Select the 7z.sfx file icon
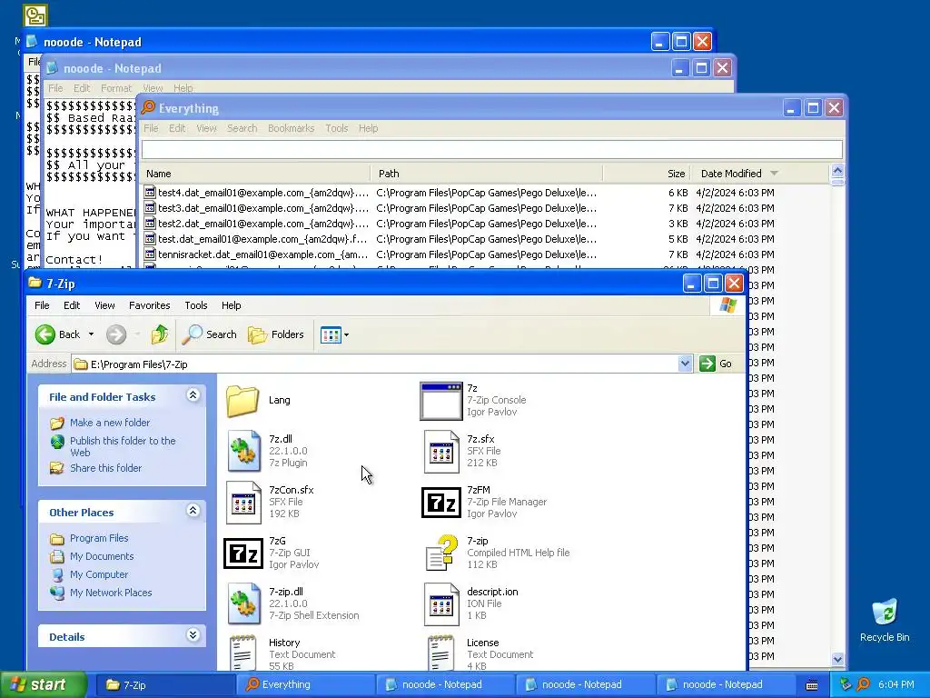930x698 pixels. tap(441, 452)
